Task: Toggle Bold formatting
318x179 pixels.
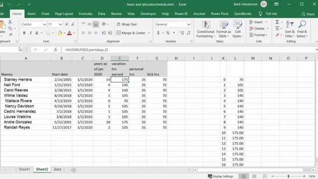Action: [24, 33]
